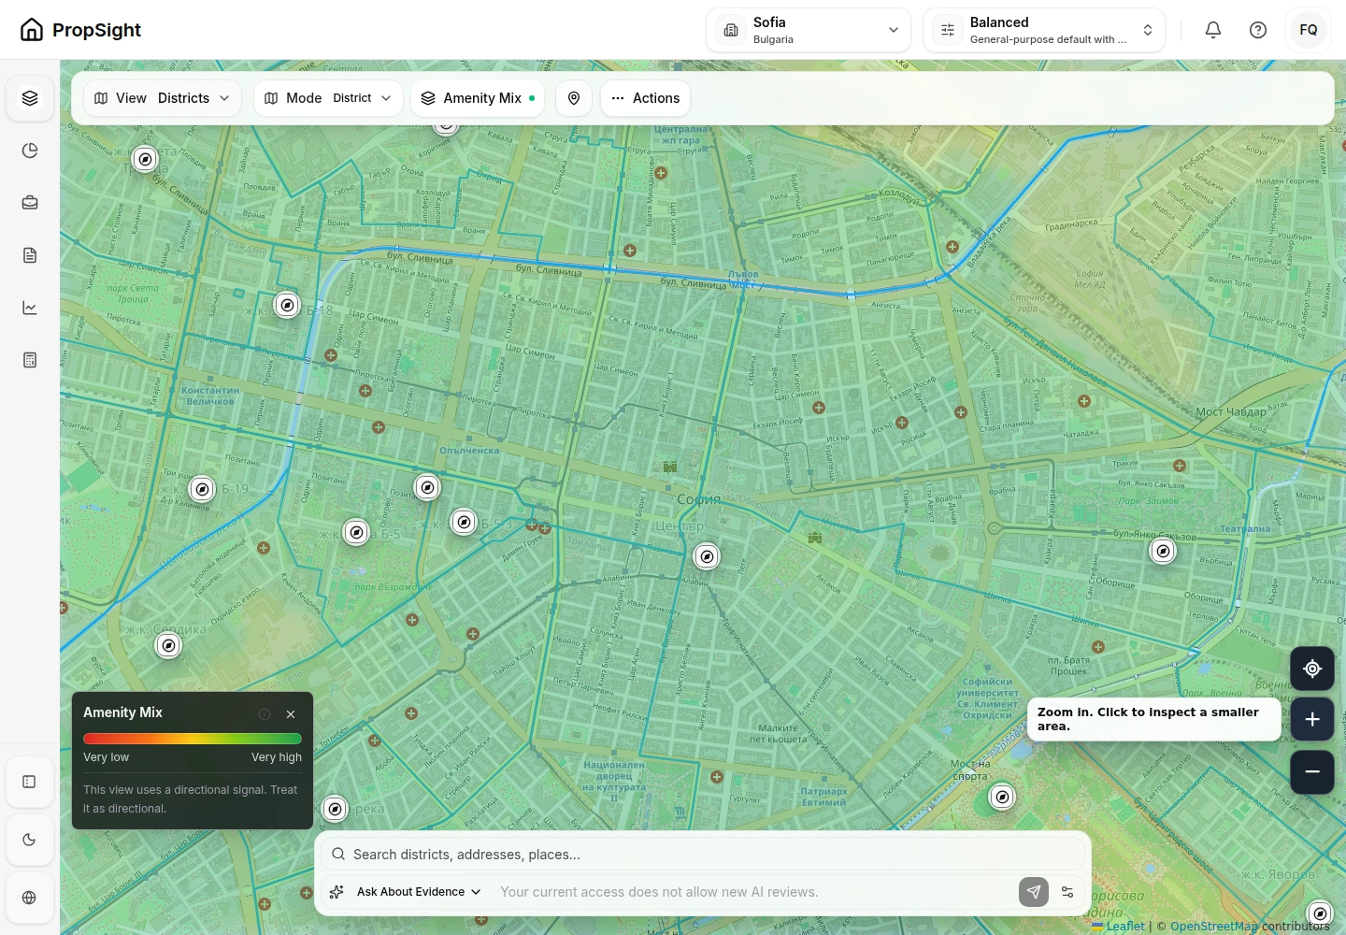Locate me with the crosshair button
The width and height of the screenshot is (1346, 935).
tap(1312, 669)
